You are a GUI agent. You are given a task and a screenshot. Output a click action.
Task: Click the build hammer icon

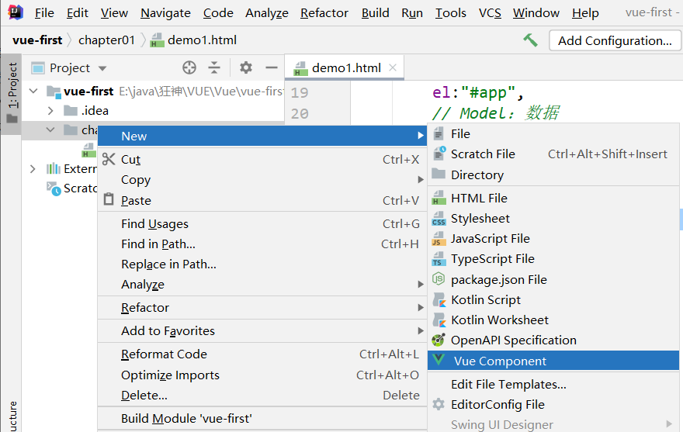pyautogui.click(x=531, y=40)
